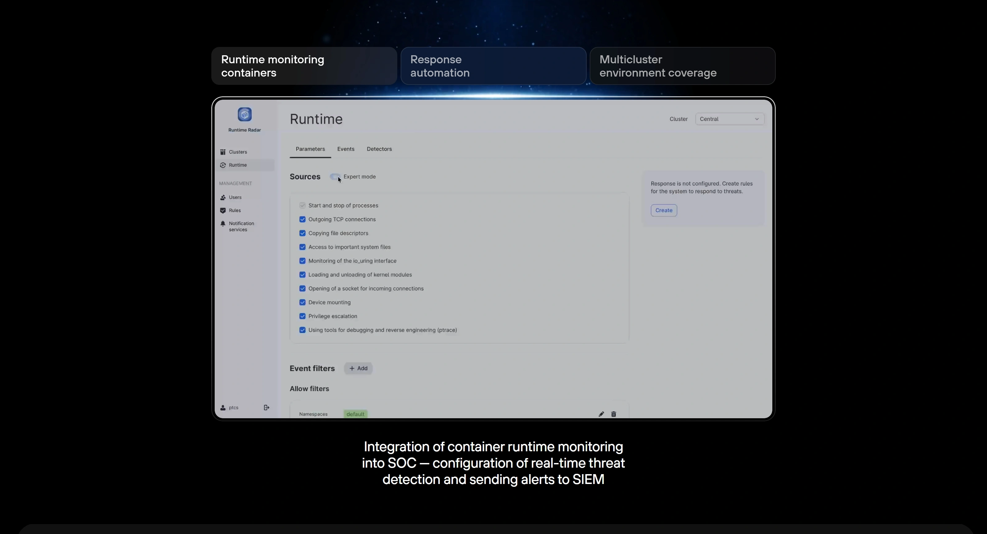987x534 pixels.
Task: Open the Detectors tab
Action: click(379, 149)
